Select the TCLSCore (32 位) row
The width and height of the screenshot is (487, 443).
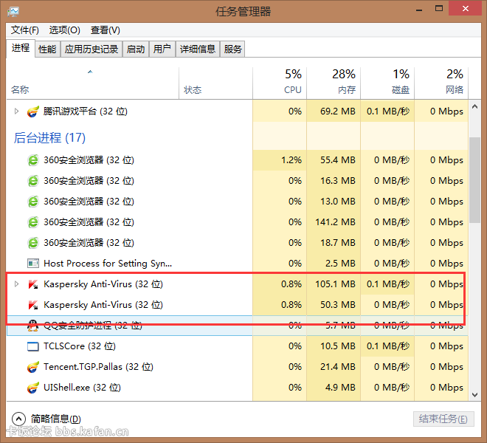click(x=238, y=346)
